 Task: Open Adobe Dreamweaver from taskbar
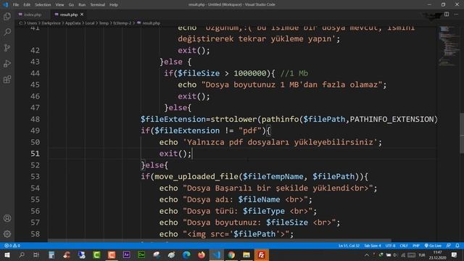pos(141,254)
